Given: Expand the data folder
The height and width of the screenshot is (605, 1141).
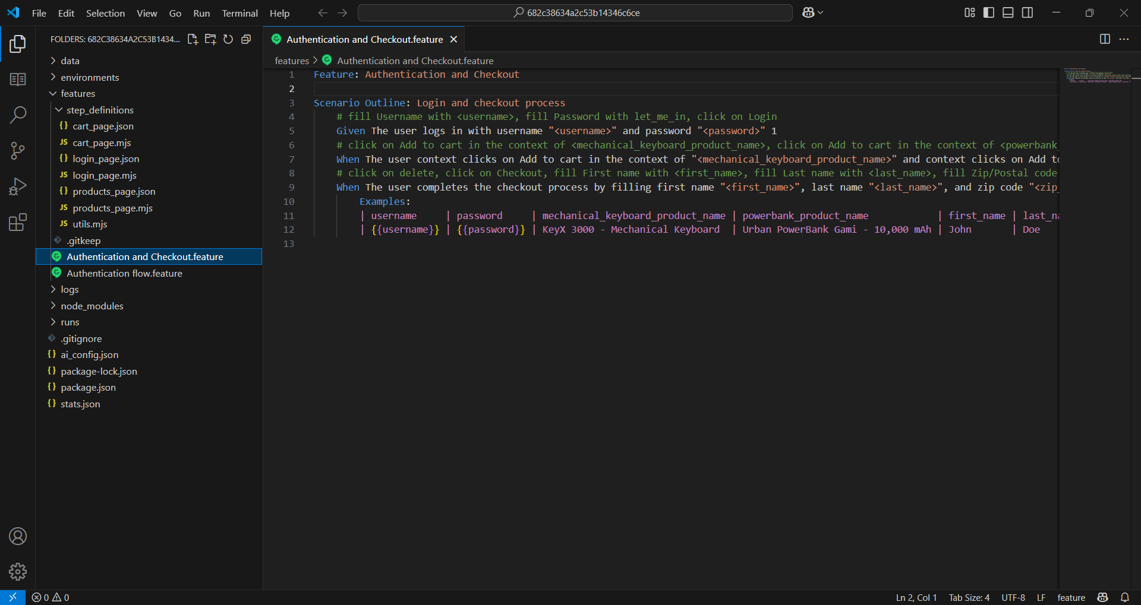Looking at the screenshot, I should coord(70,61).
